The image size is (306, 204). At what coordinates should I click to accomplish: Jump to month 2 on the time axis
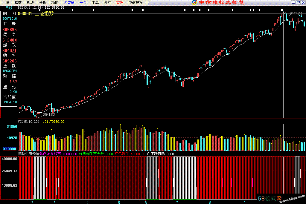point(32,203)
